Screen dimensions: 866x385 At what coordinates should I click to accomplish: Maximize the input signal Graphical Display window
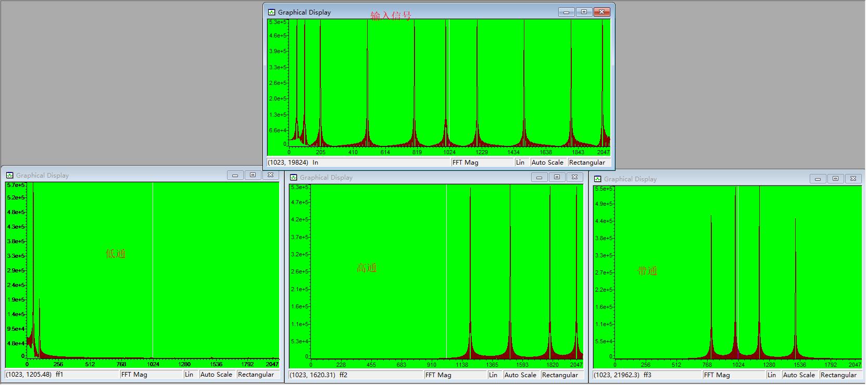(x=584, y=12)
